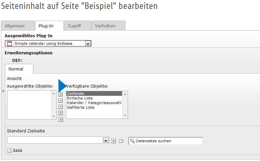This screenshot has width=260, height=161.
Task: Pick Kalender / Kategorieauswahl from the list
Action: pos(94,103)
